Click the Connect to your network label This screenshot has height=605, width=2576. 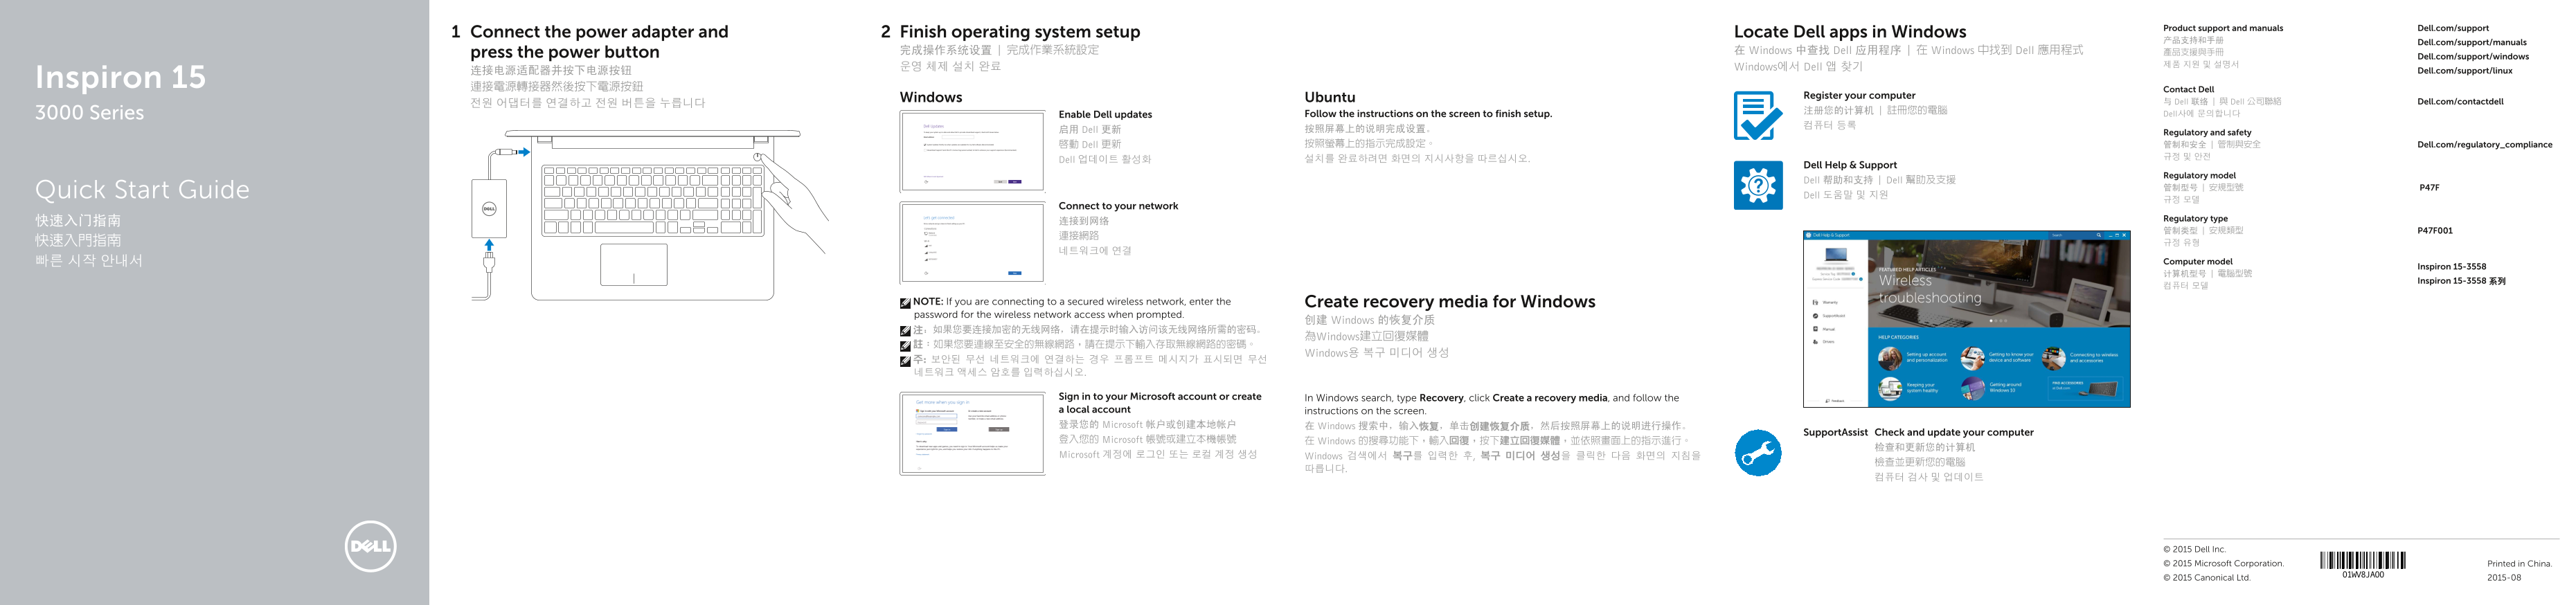tap(1118, 206)
